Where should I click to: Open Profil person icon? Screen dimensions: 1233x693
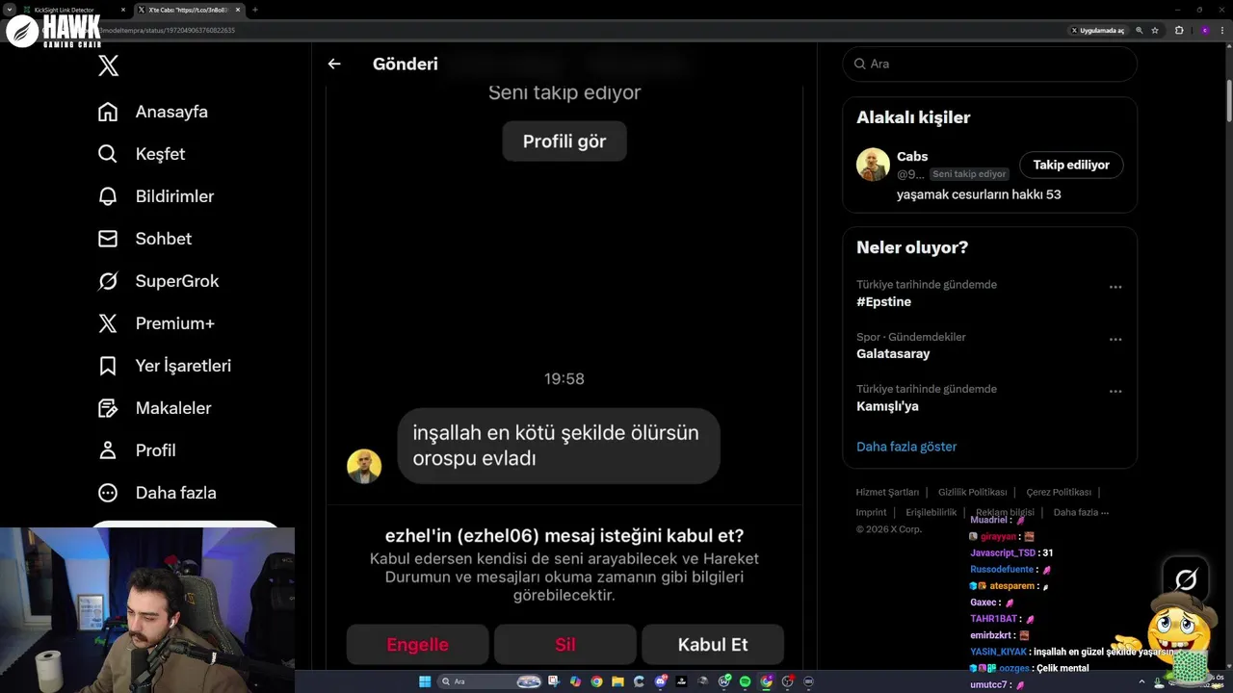point(108,450)
